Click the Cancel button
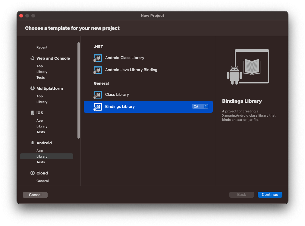Viewport: 305px width, 226px height. coord(35,195)
